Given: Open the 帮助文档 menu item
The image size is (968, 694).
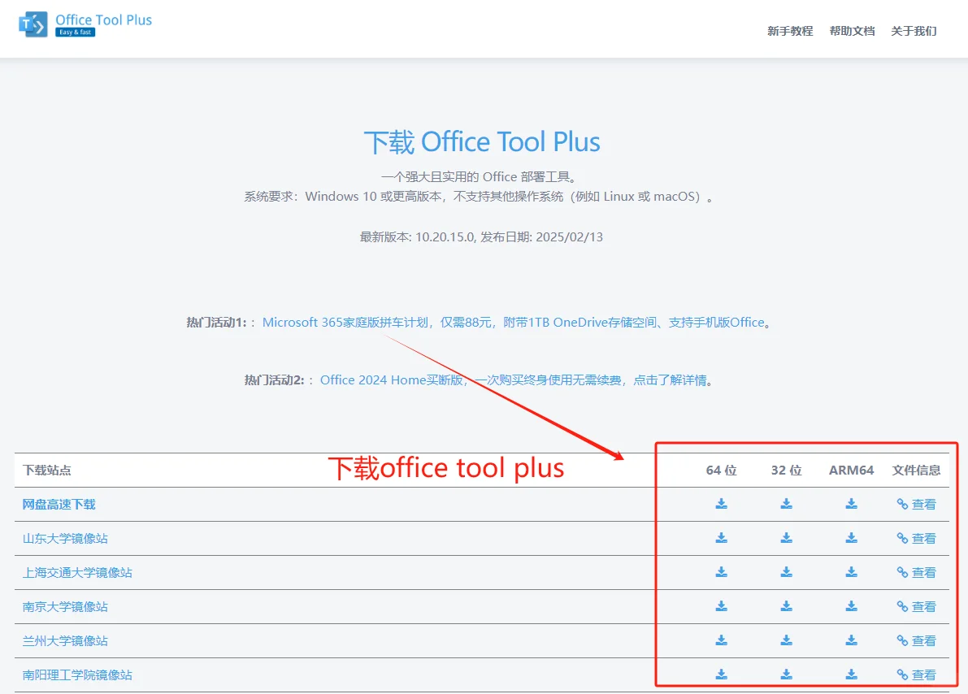Looking at the screenshot, I should (851, 31).
